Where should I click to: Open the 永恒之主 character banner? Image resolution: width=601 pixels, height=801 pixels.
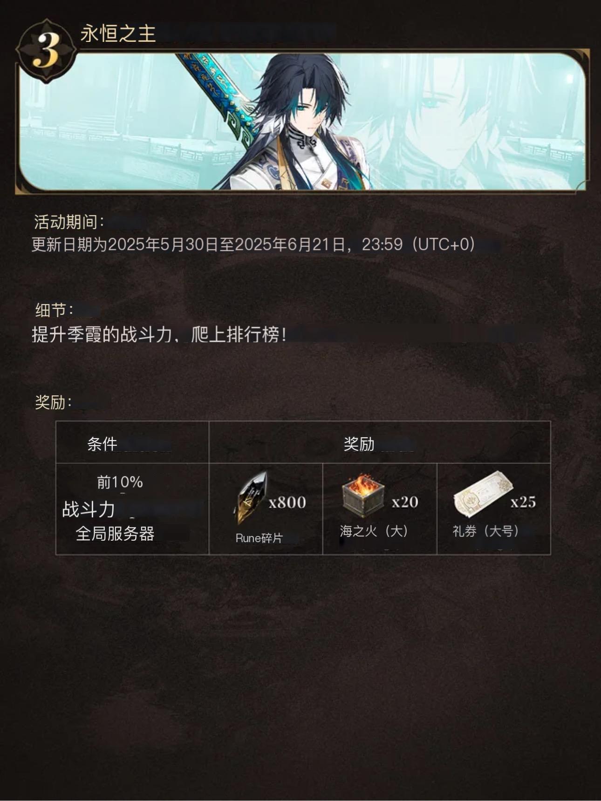[x=302, y=121]
